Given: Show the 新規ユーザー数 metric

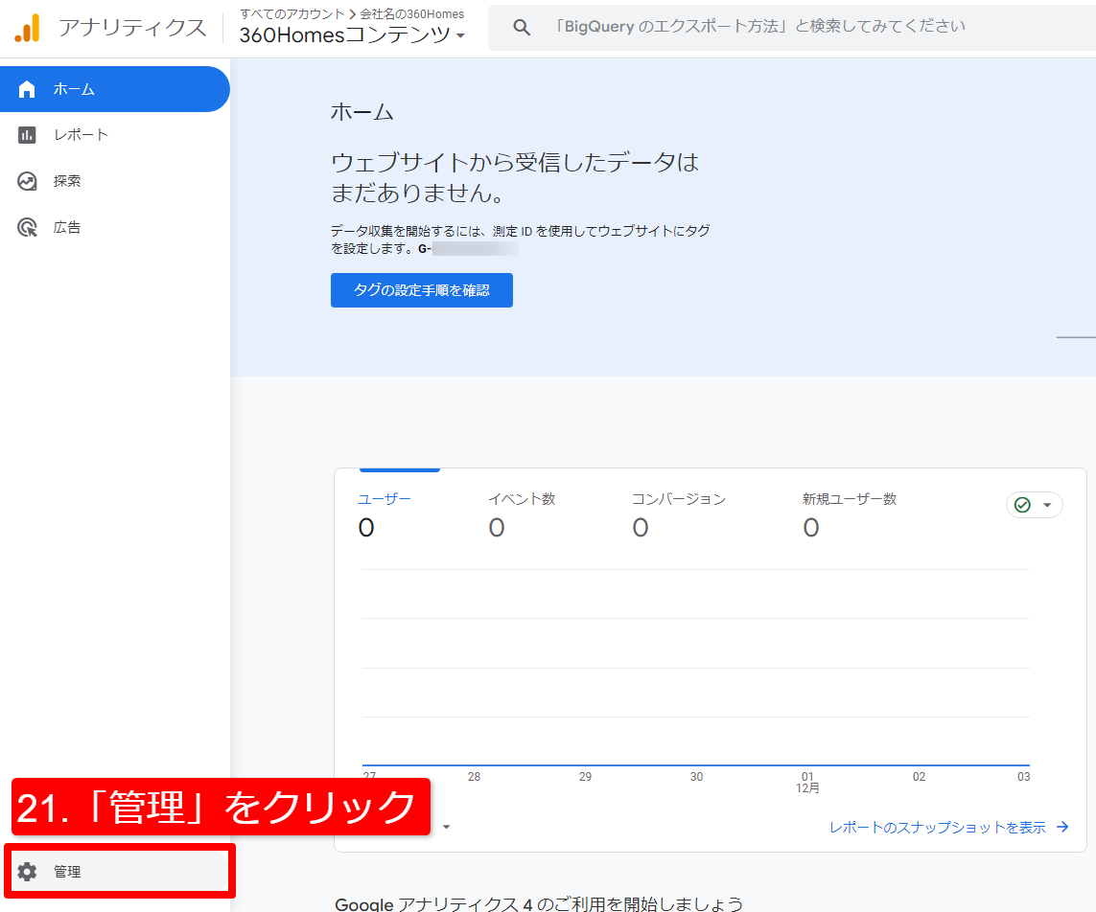Looking at the screenshot, I should tap(849, 499).
